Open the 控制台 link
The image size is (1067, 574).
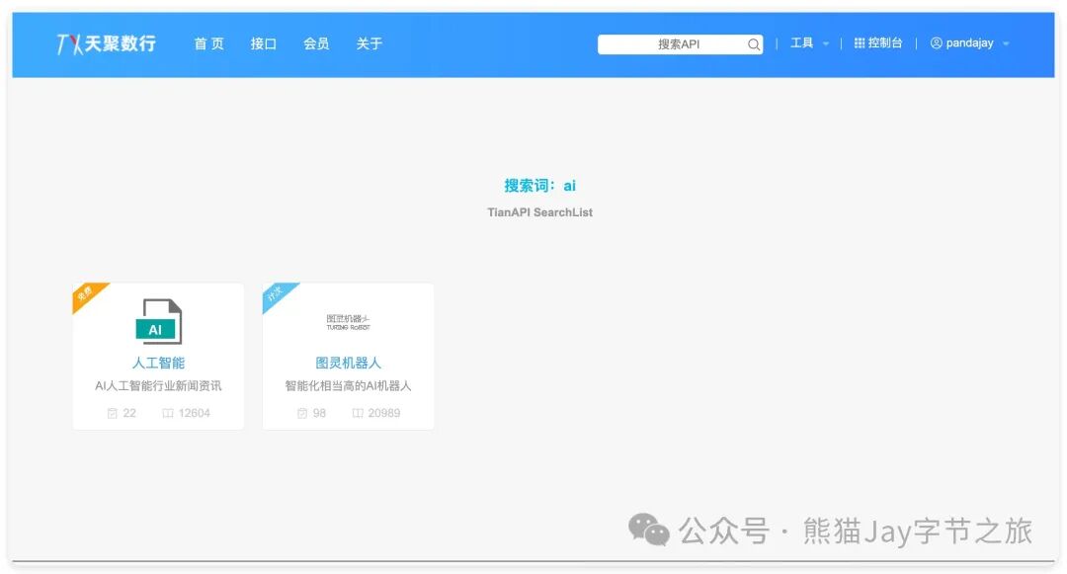click(885, 42)
